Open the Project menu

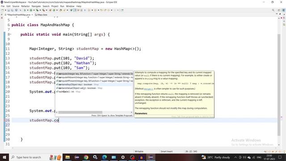coord(55,6)
